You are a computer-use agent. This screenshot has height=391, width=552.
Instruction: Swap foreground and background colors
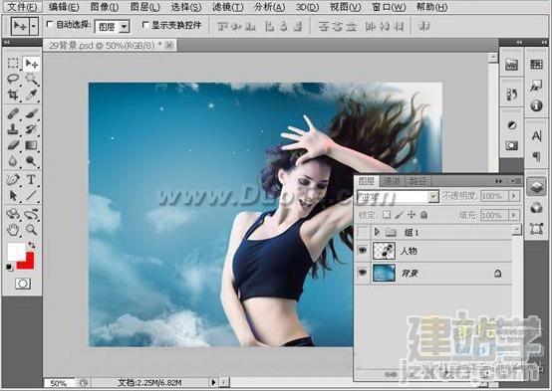click(32, 245)
